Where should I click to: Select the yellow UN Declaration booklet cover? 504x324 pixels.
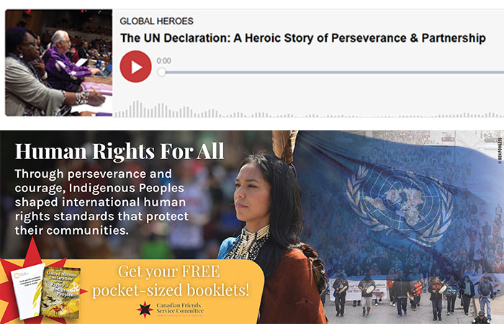[60, 292]
